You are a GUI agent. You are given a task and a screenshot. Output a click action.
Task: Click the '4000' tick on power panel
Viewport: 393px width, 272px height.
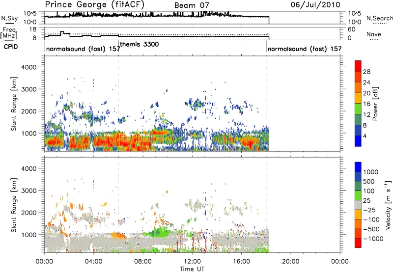point(29,67)
